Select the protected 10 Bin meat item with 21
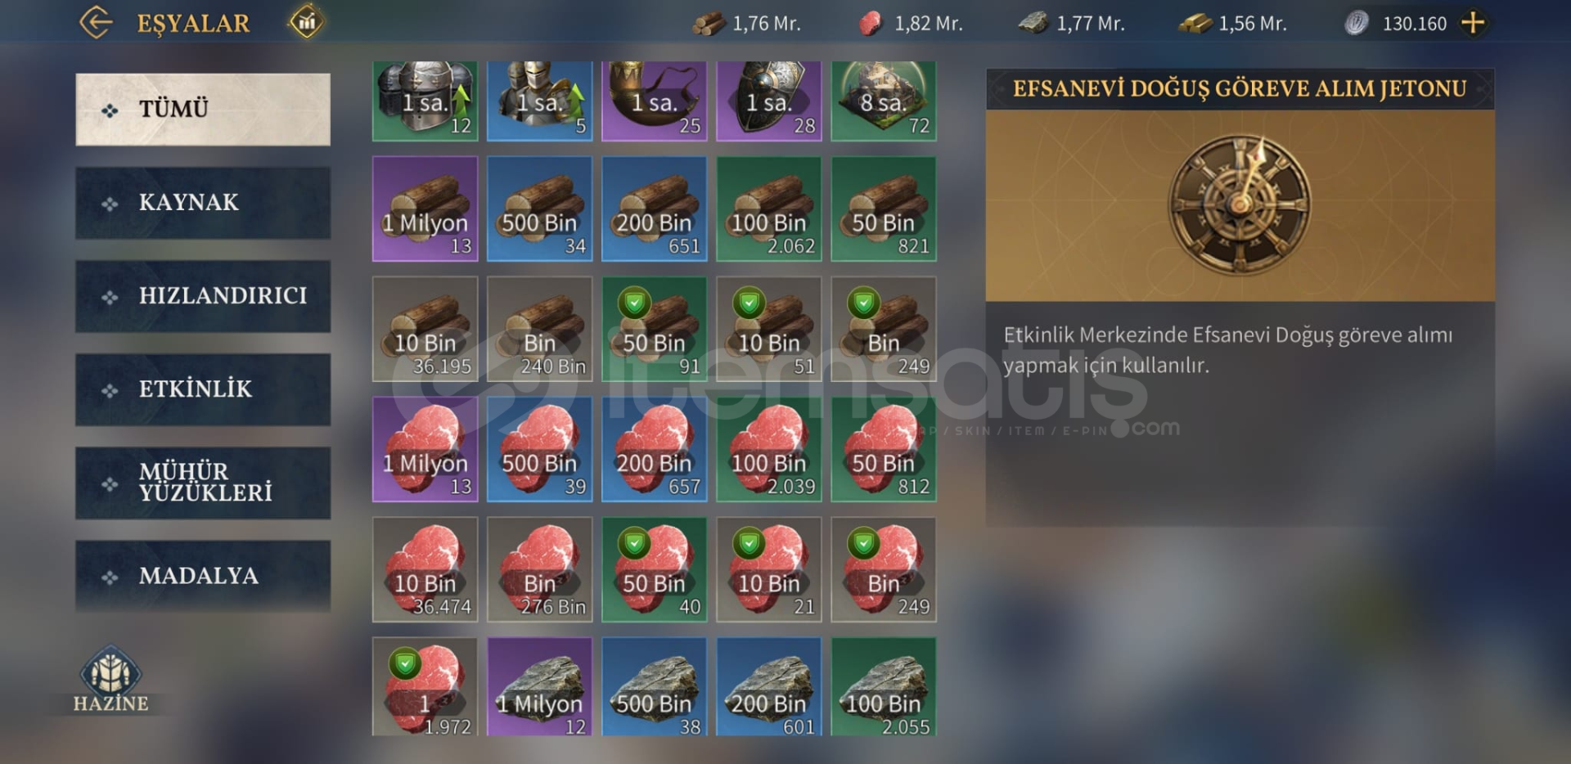This screenshot has height=764, width=1571. (x=769, y=569)
